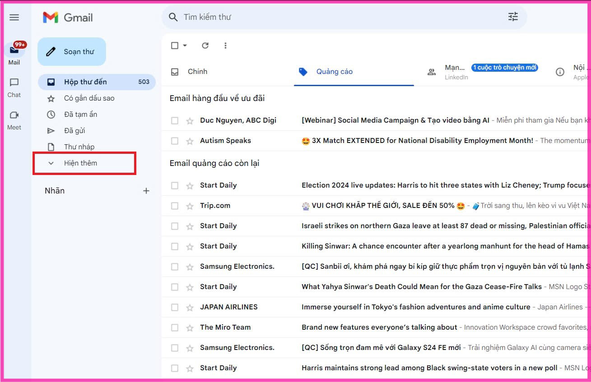Open the three-dot more options menu

(225, 46)
